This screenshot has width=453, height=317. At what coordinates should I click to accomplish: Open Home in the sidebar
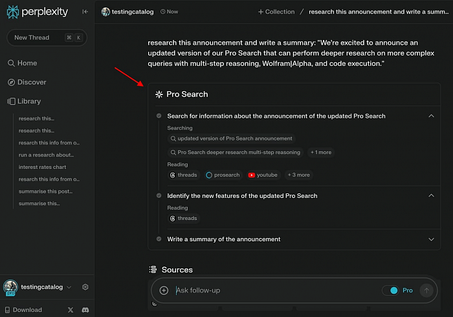22,63
